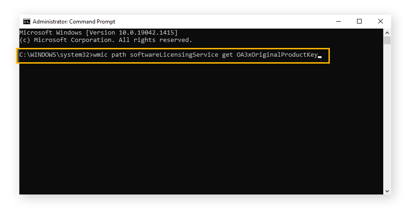Minimize the Command Prompt window
The width and height of the screenshot is (410, 212).
click(338, 21)
